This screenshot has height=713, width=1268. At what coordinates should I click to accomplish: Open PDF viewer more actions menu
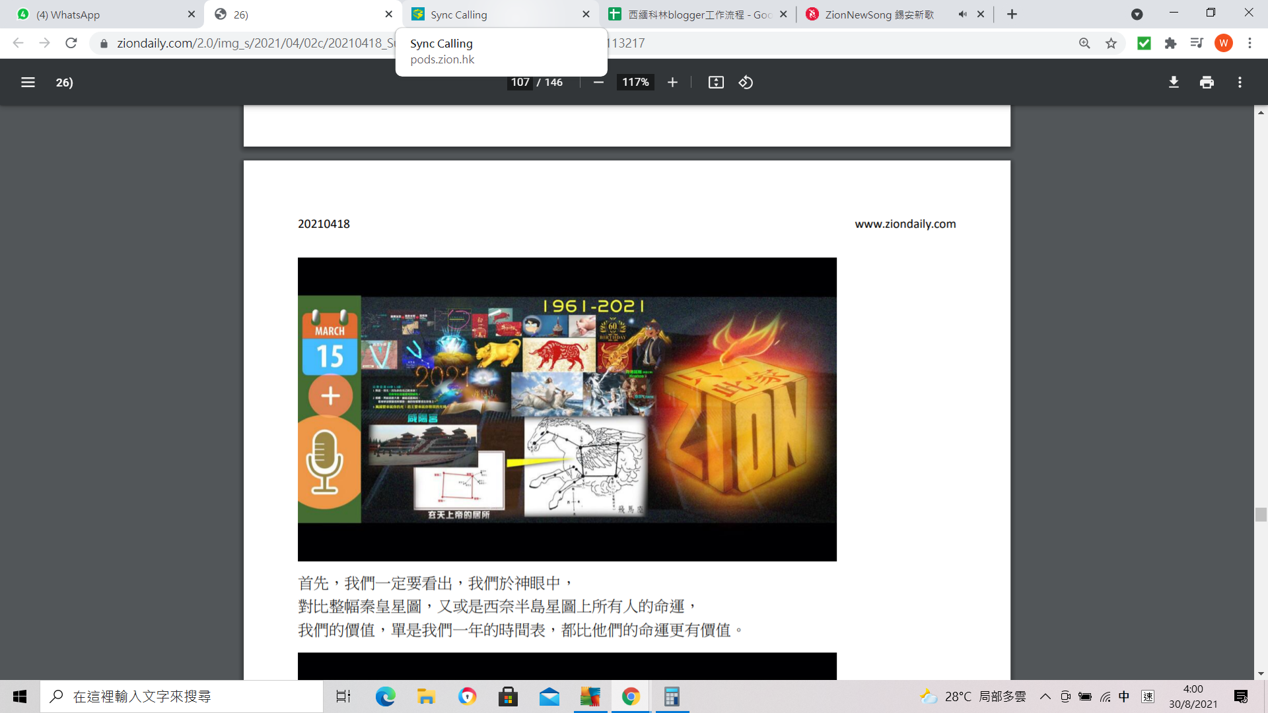click(x=1240, y=83)
